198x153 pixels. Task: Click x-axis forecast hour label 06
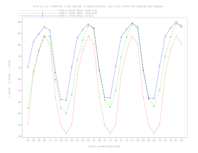[39, 140]
